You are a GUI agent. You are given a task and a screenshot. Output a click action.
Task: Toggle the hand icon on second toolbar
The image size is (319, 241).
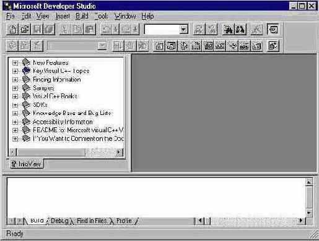(x=142, y=46)
